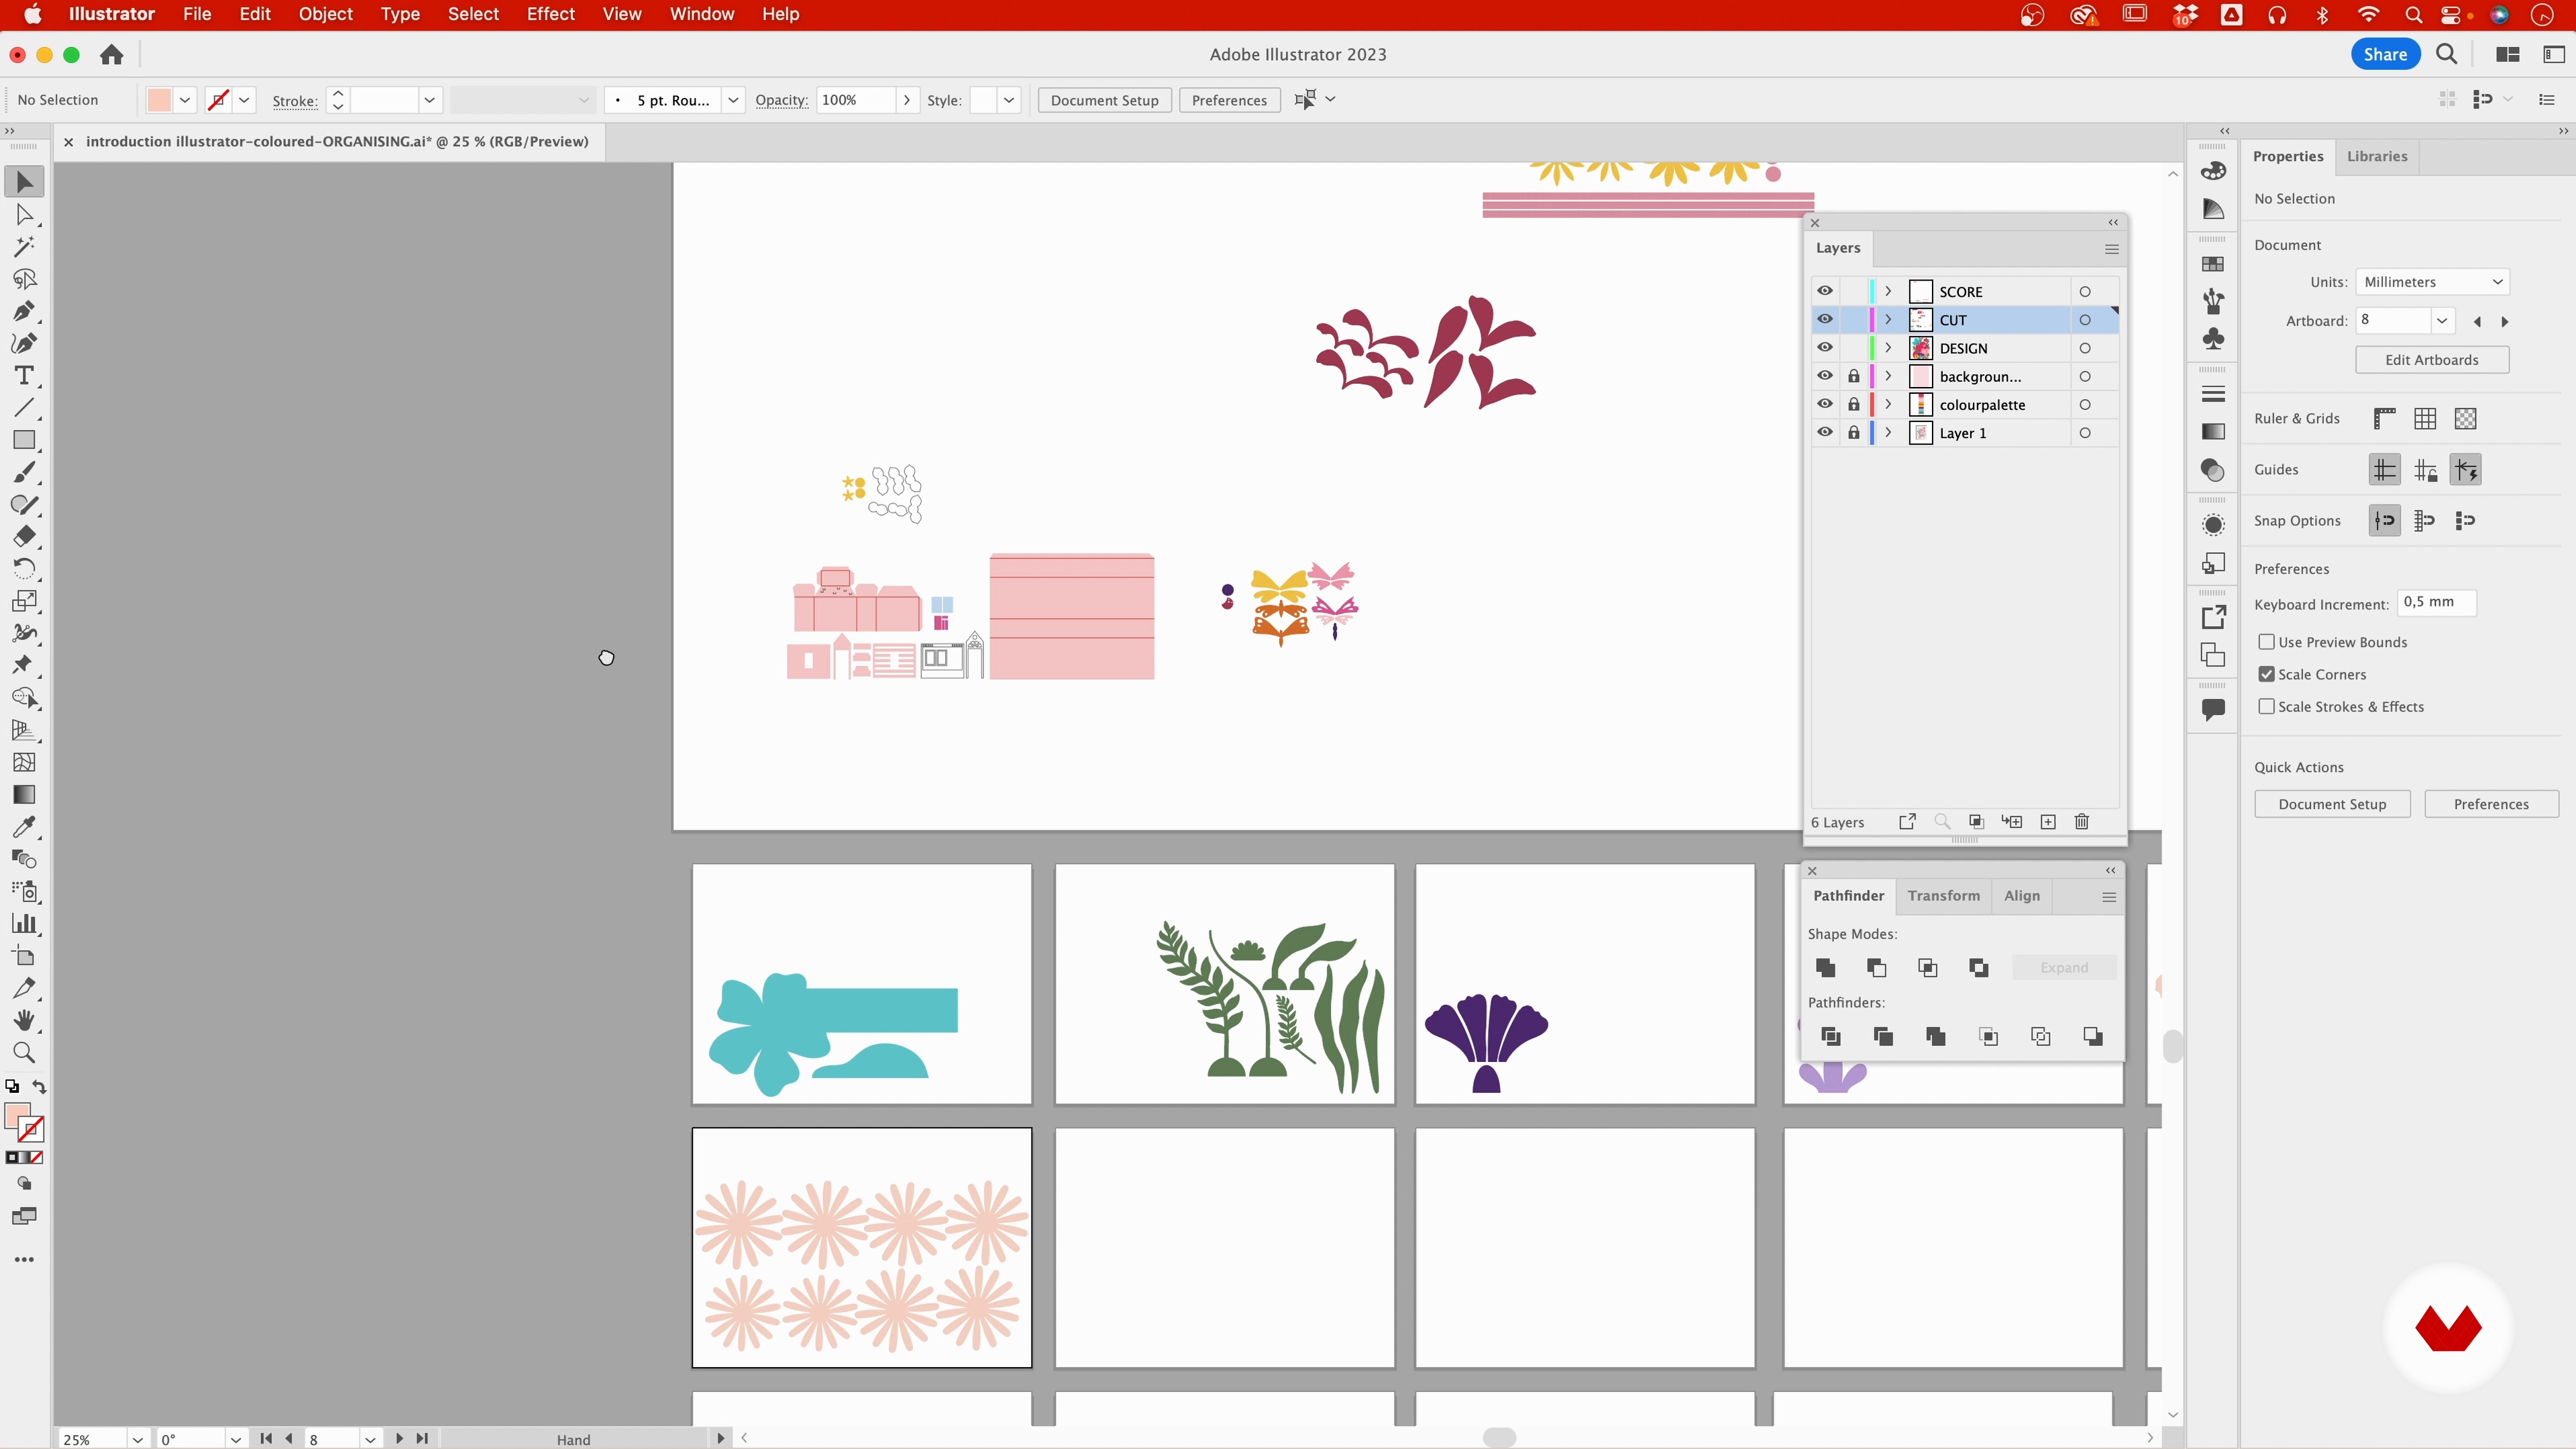Open the fill color dropdown arrow
The height and width of the screenshot is (1449, 2576).
(x=185, y=100)
